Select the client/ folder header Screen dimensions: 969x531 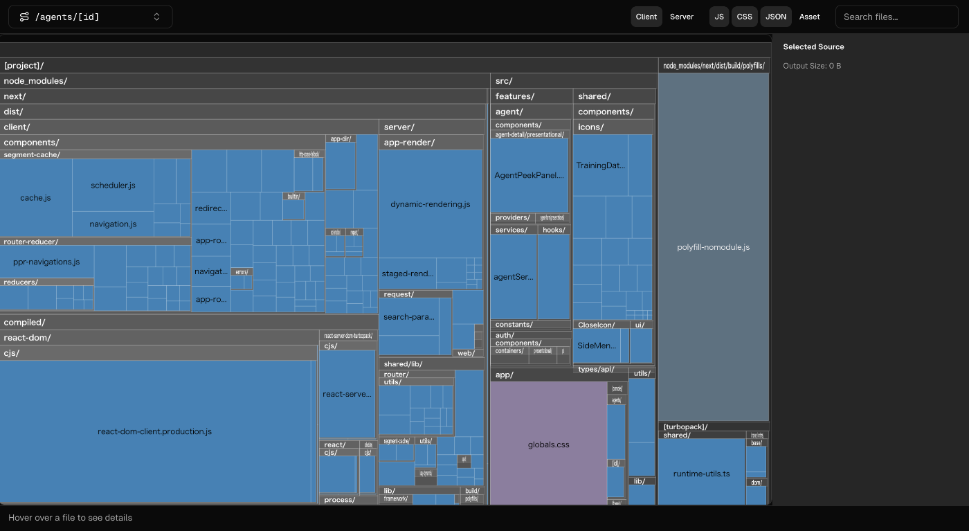click(x=189, y=127)
